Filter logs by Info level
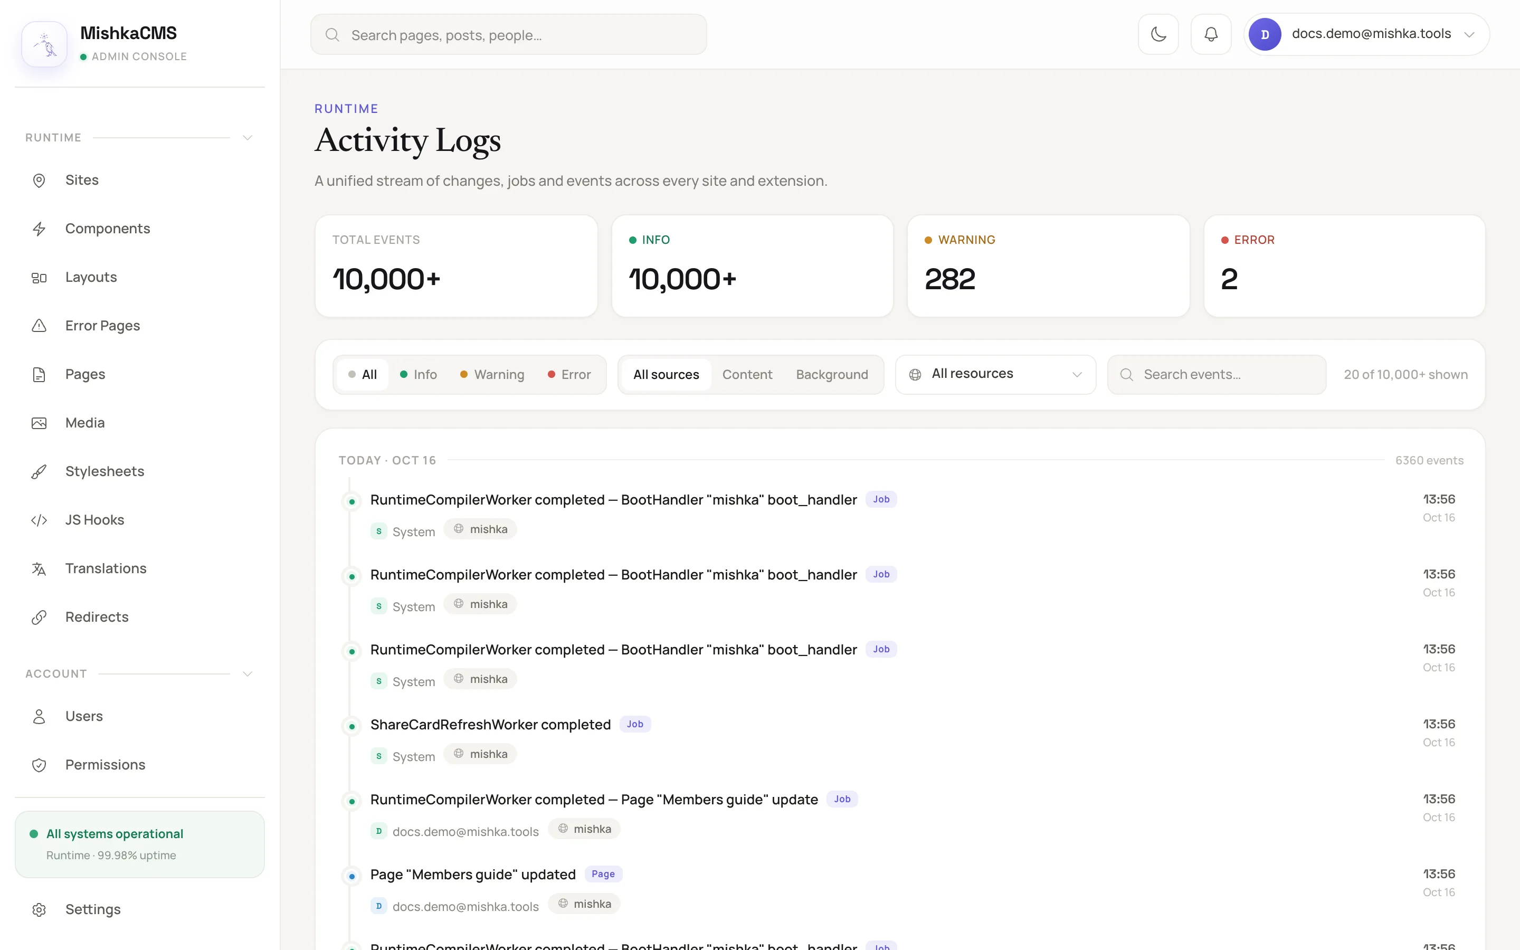The image size is (1520, 950). 419,375
